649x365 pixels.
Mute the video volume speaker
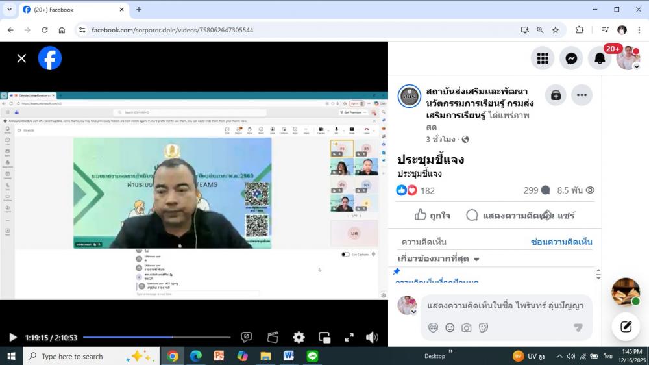pyautogui.click(x=372, y=337)
